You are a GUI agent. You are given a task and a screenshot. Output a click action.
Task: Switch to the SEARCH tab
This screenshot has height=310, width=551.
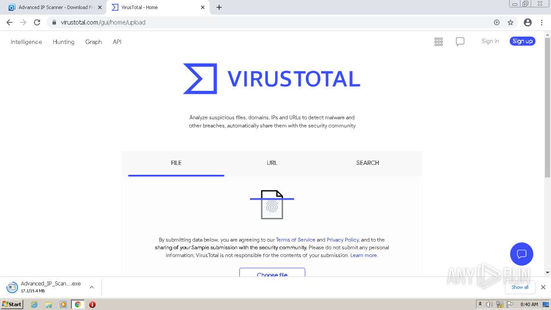click(368, 163)
